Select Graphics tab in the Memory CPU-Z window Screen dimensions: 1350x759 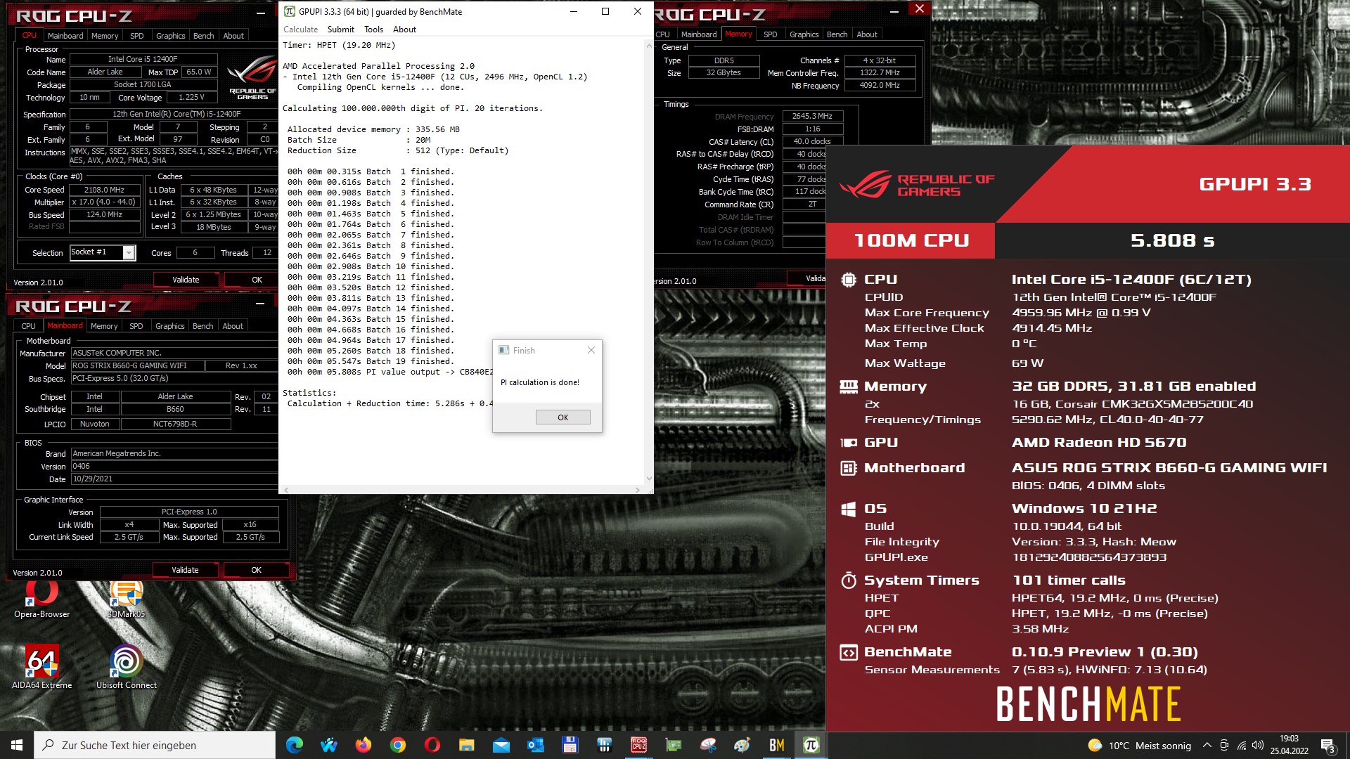tap(804, 34)
